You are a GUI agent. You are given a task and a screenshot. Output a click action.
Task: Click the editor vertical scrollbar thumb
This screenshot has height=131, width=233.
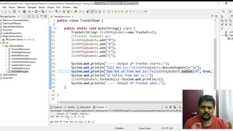click(x=215, y=64)
